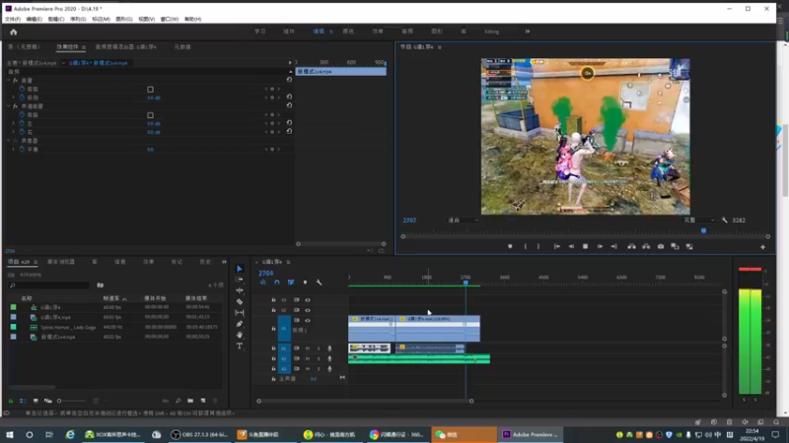Open Program monitor settings wrench
The image size is (789, 443).
pos(724,220)
